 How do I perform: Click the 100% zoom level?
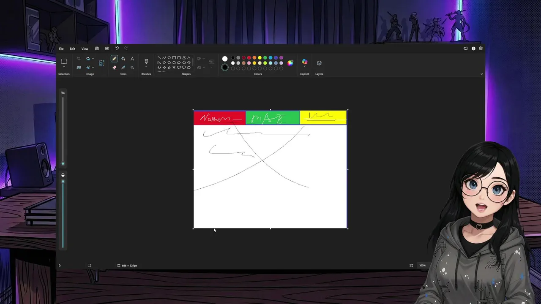coord(422,266)
